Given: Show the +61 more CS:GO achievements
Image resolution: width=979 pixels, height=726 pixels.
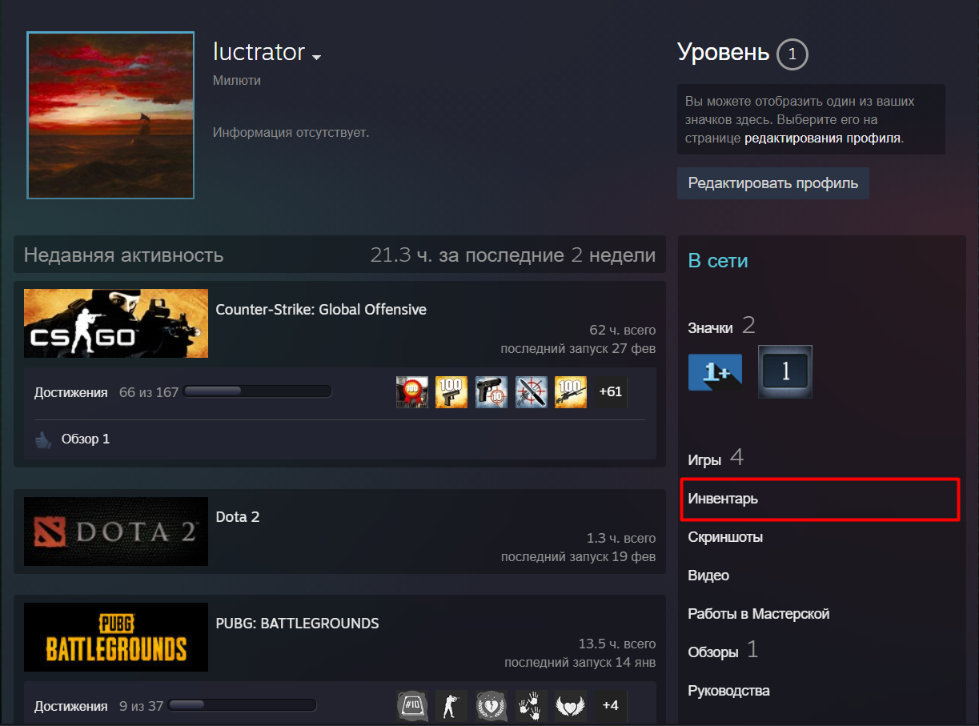Looking at the screenshot, I should [611, 392].
